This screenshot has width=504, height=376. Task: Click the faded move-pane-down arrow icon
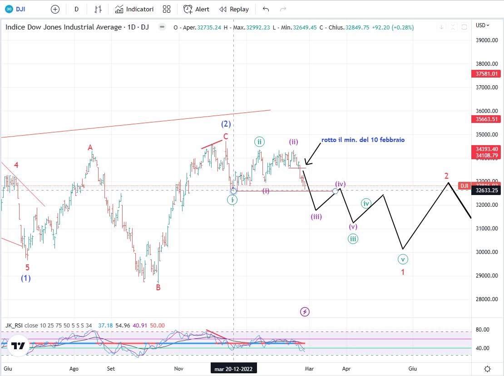442,27
